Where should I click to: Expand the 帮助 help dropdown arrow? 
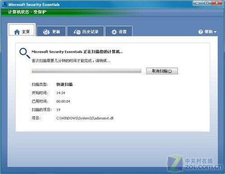pos(215,32)
